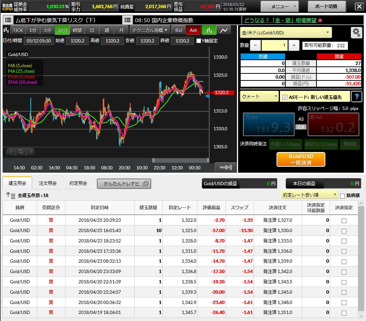Click the sort list icon beside 全建玉件数
Viewport: 366px width, 321px height.
pos(10,195)
